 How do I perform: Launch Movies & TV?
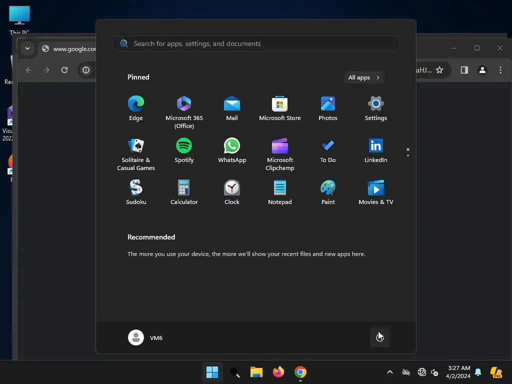376,192
